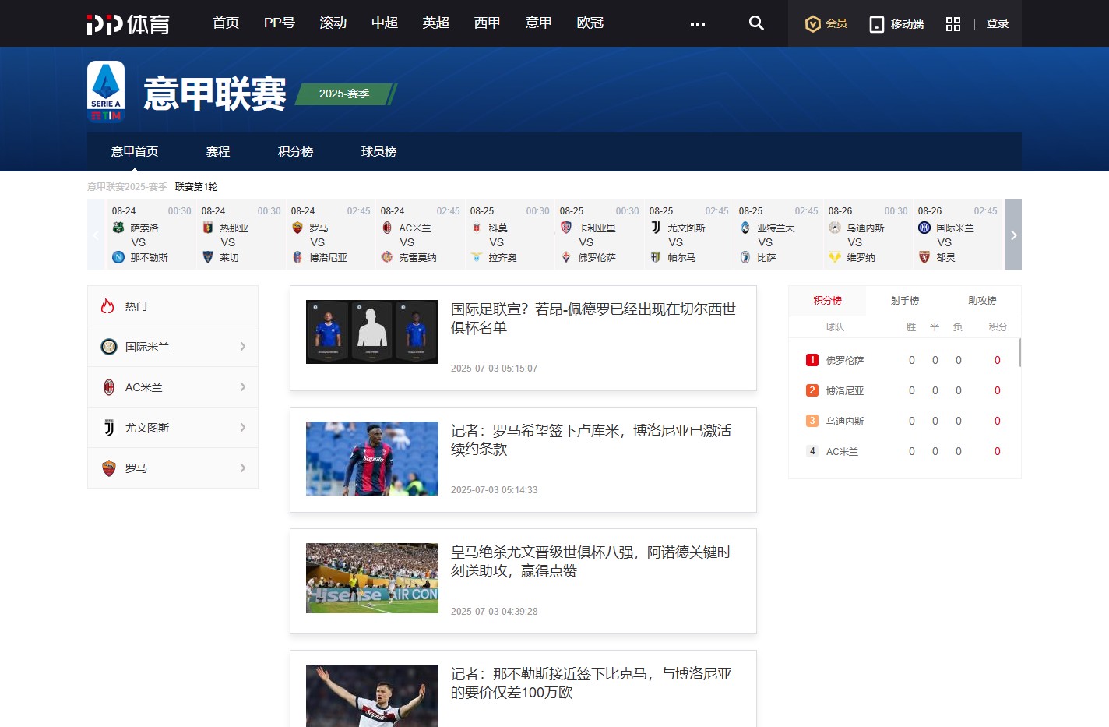Open 意甲 in top navigation

[539, 23]
